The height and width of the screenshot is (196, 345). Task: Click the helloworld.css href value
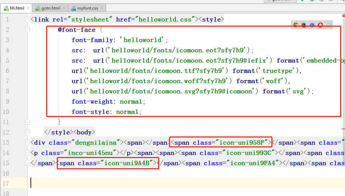point(167,19)
